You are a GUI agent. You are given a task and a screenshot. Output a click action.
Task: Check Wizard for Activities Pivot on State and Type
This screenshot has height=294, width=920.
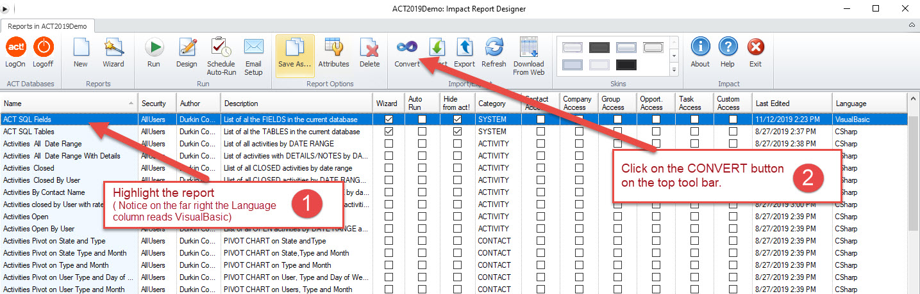click(x=389, y=241)
